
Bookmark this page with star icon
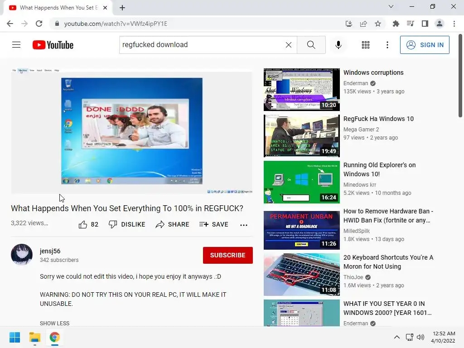[377, 24]
